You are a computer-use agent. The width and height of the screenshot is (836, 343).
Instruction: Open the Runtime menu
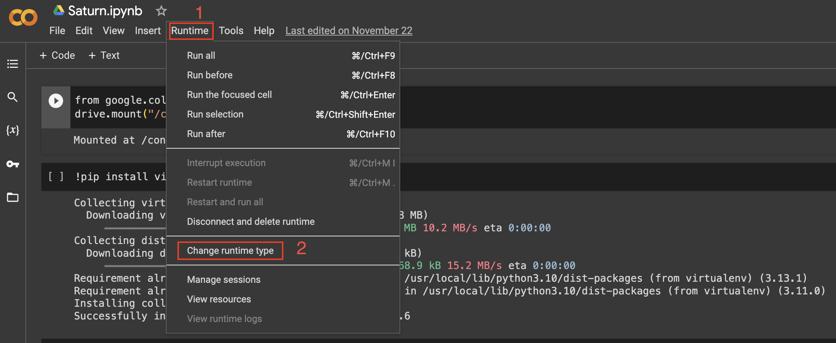pos(190,30)
